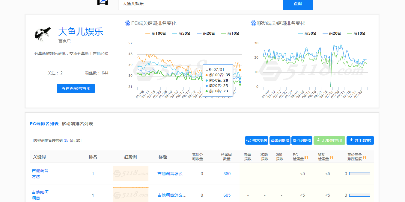Click the 需求图谱 button
Viewport: 405px width, 202px height.
point(257,140)
